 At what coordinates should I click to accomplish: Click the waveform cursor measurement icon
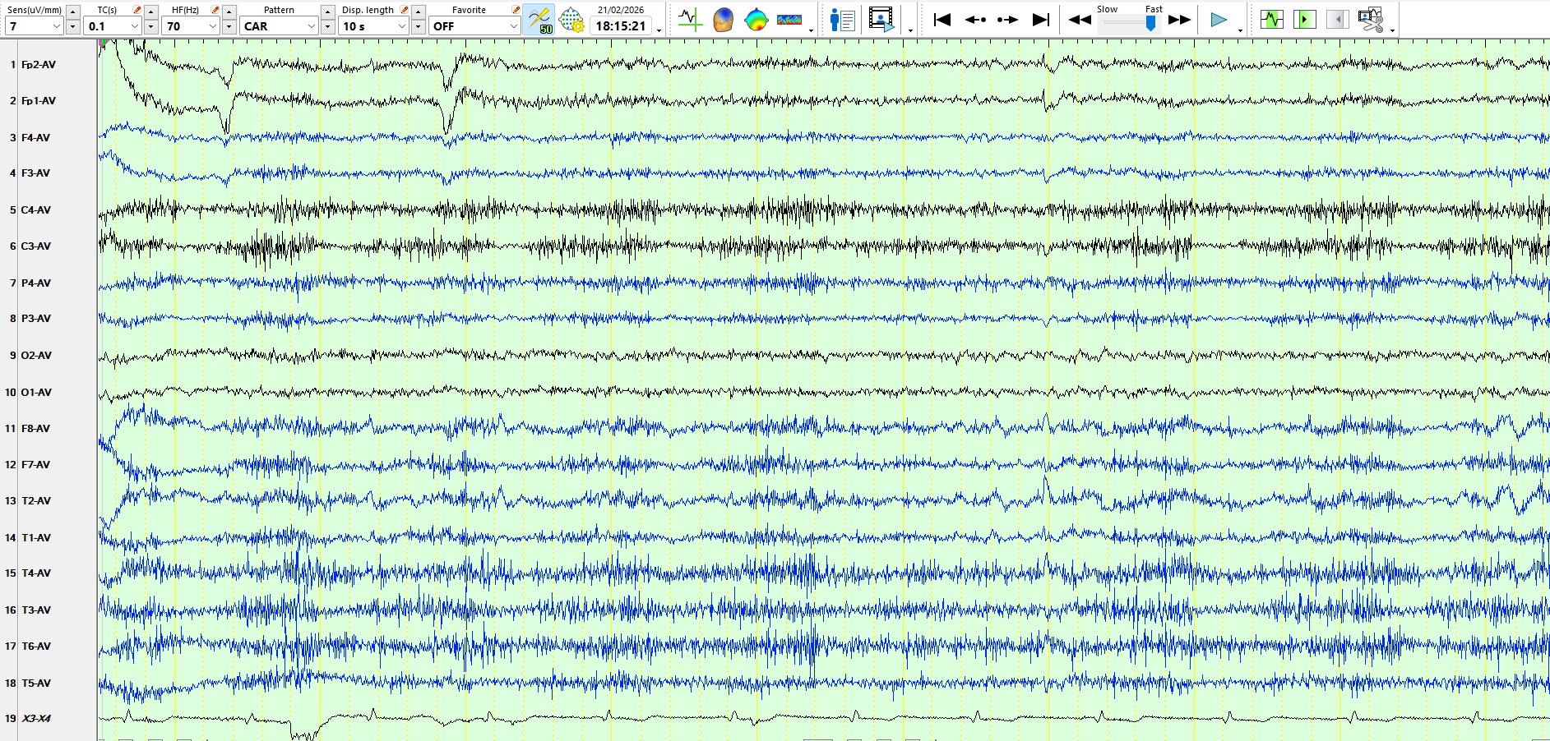(x=689, y=20)
